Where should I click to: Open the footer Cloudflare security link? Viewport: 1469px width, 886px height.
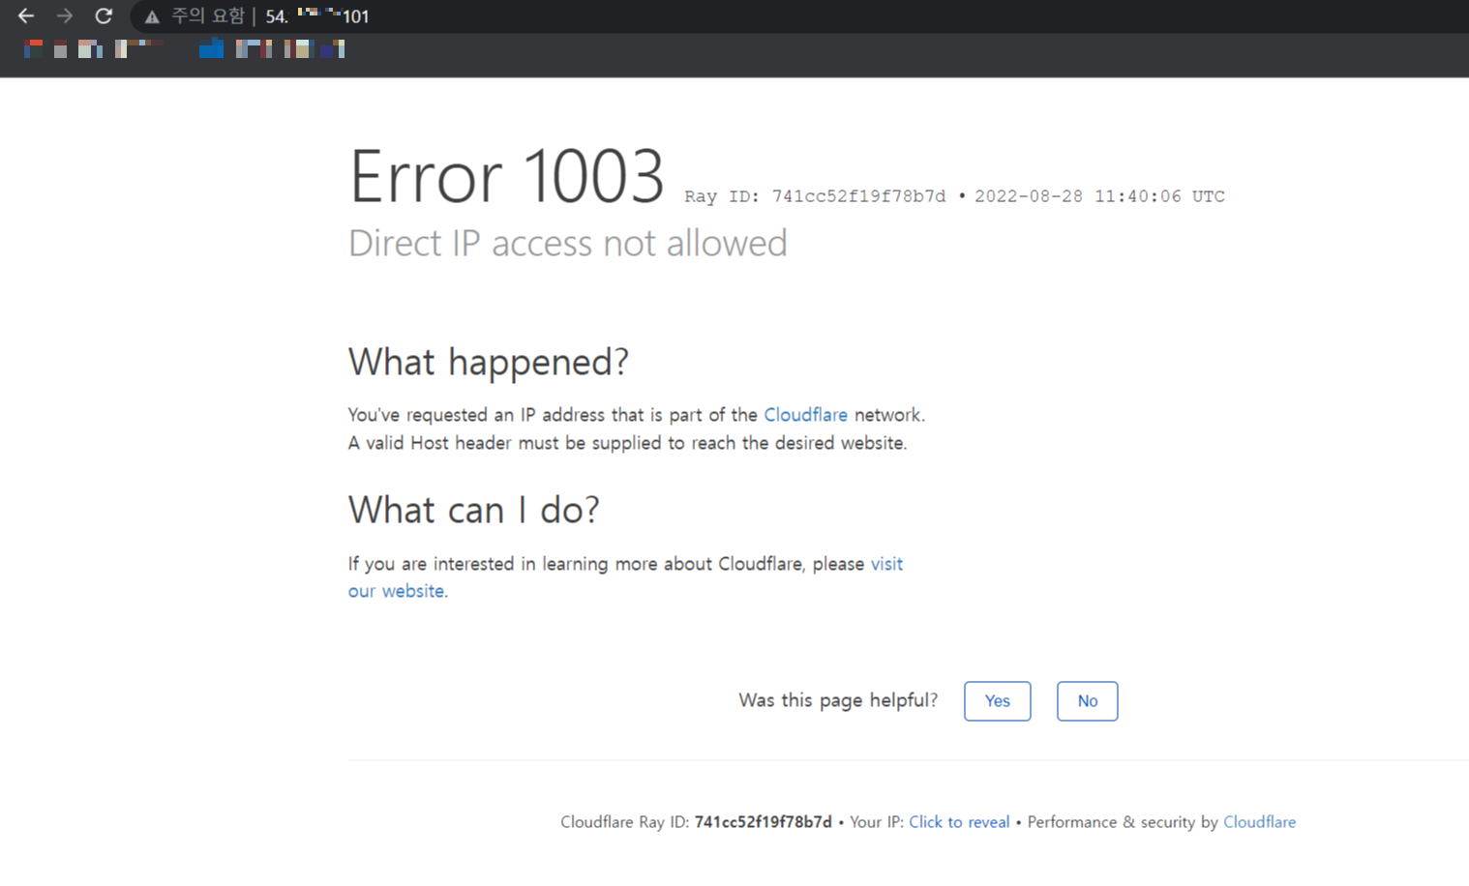[1259, 822]
